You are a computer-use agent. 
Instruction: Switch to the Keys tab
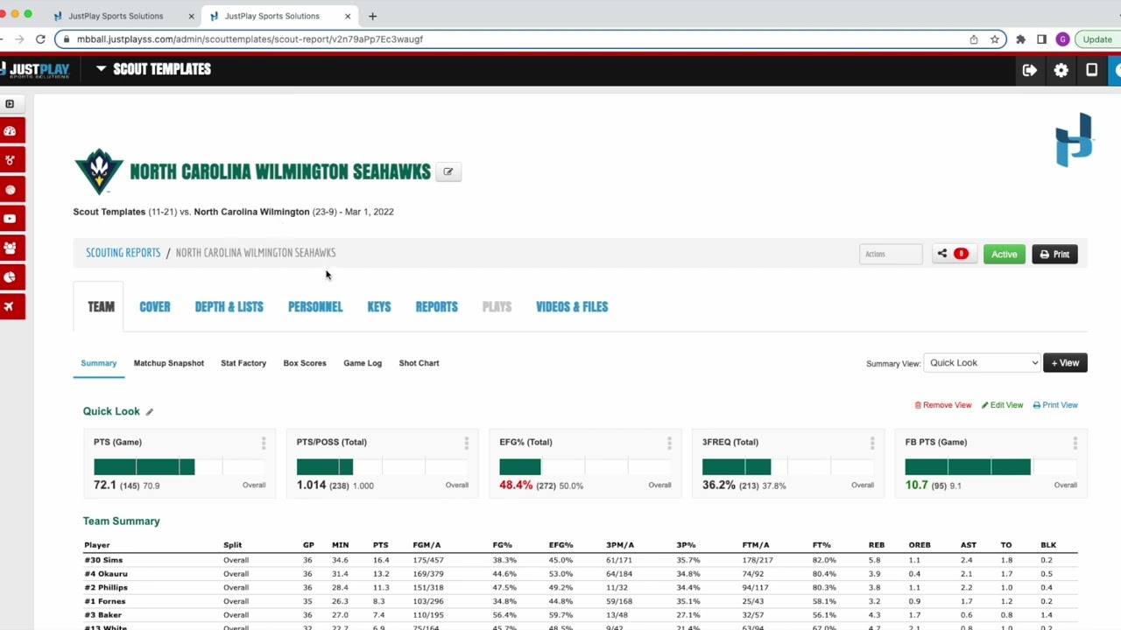click(379, 307)
